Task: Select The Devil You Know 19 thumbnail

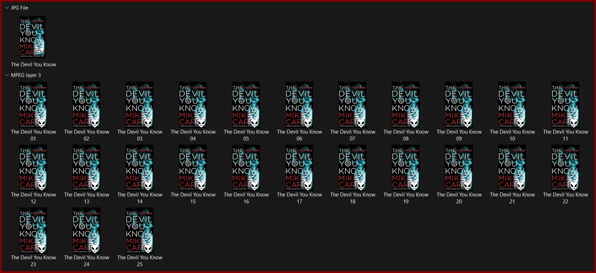Action: [x=405, y=168]
